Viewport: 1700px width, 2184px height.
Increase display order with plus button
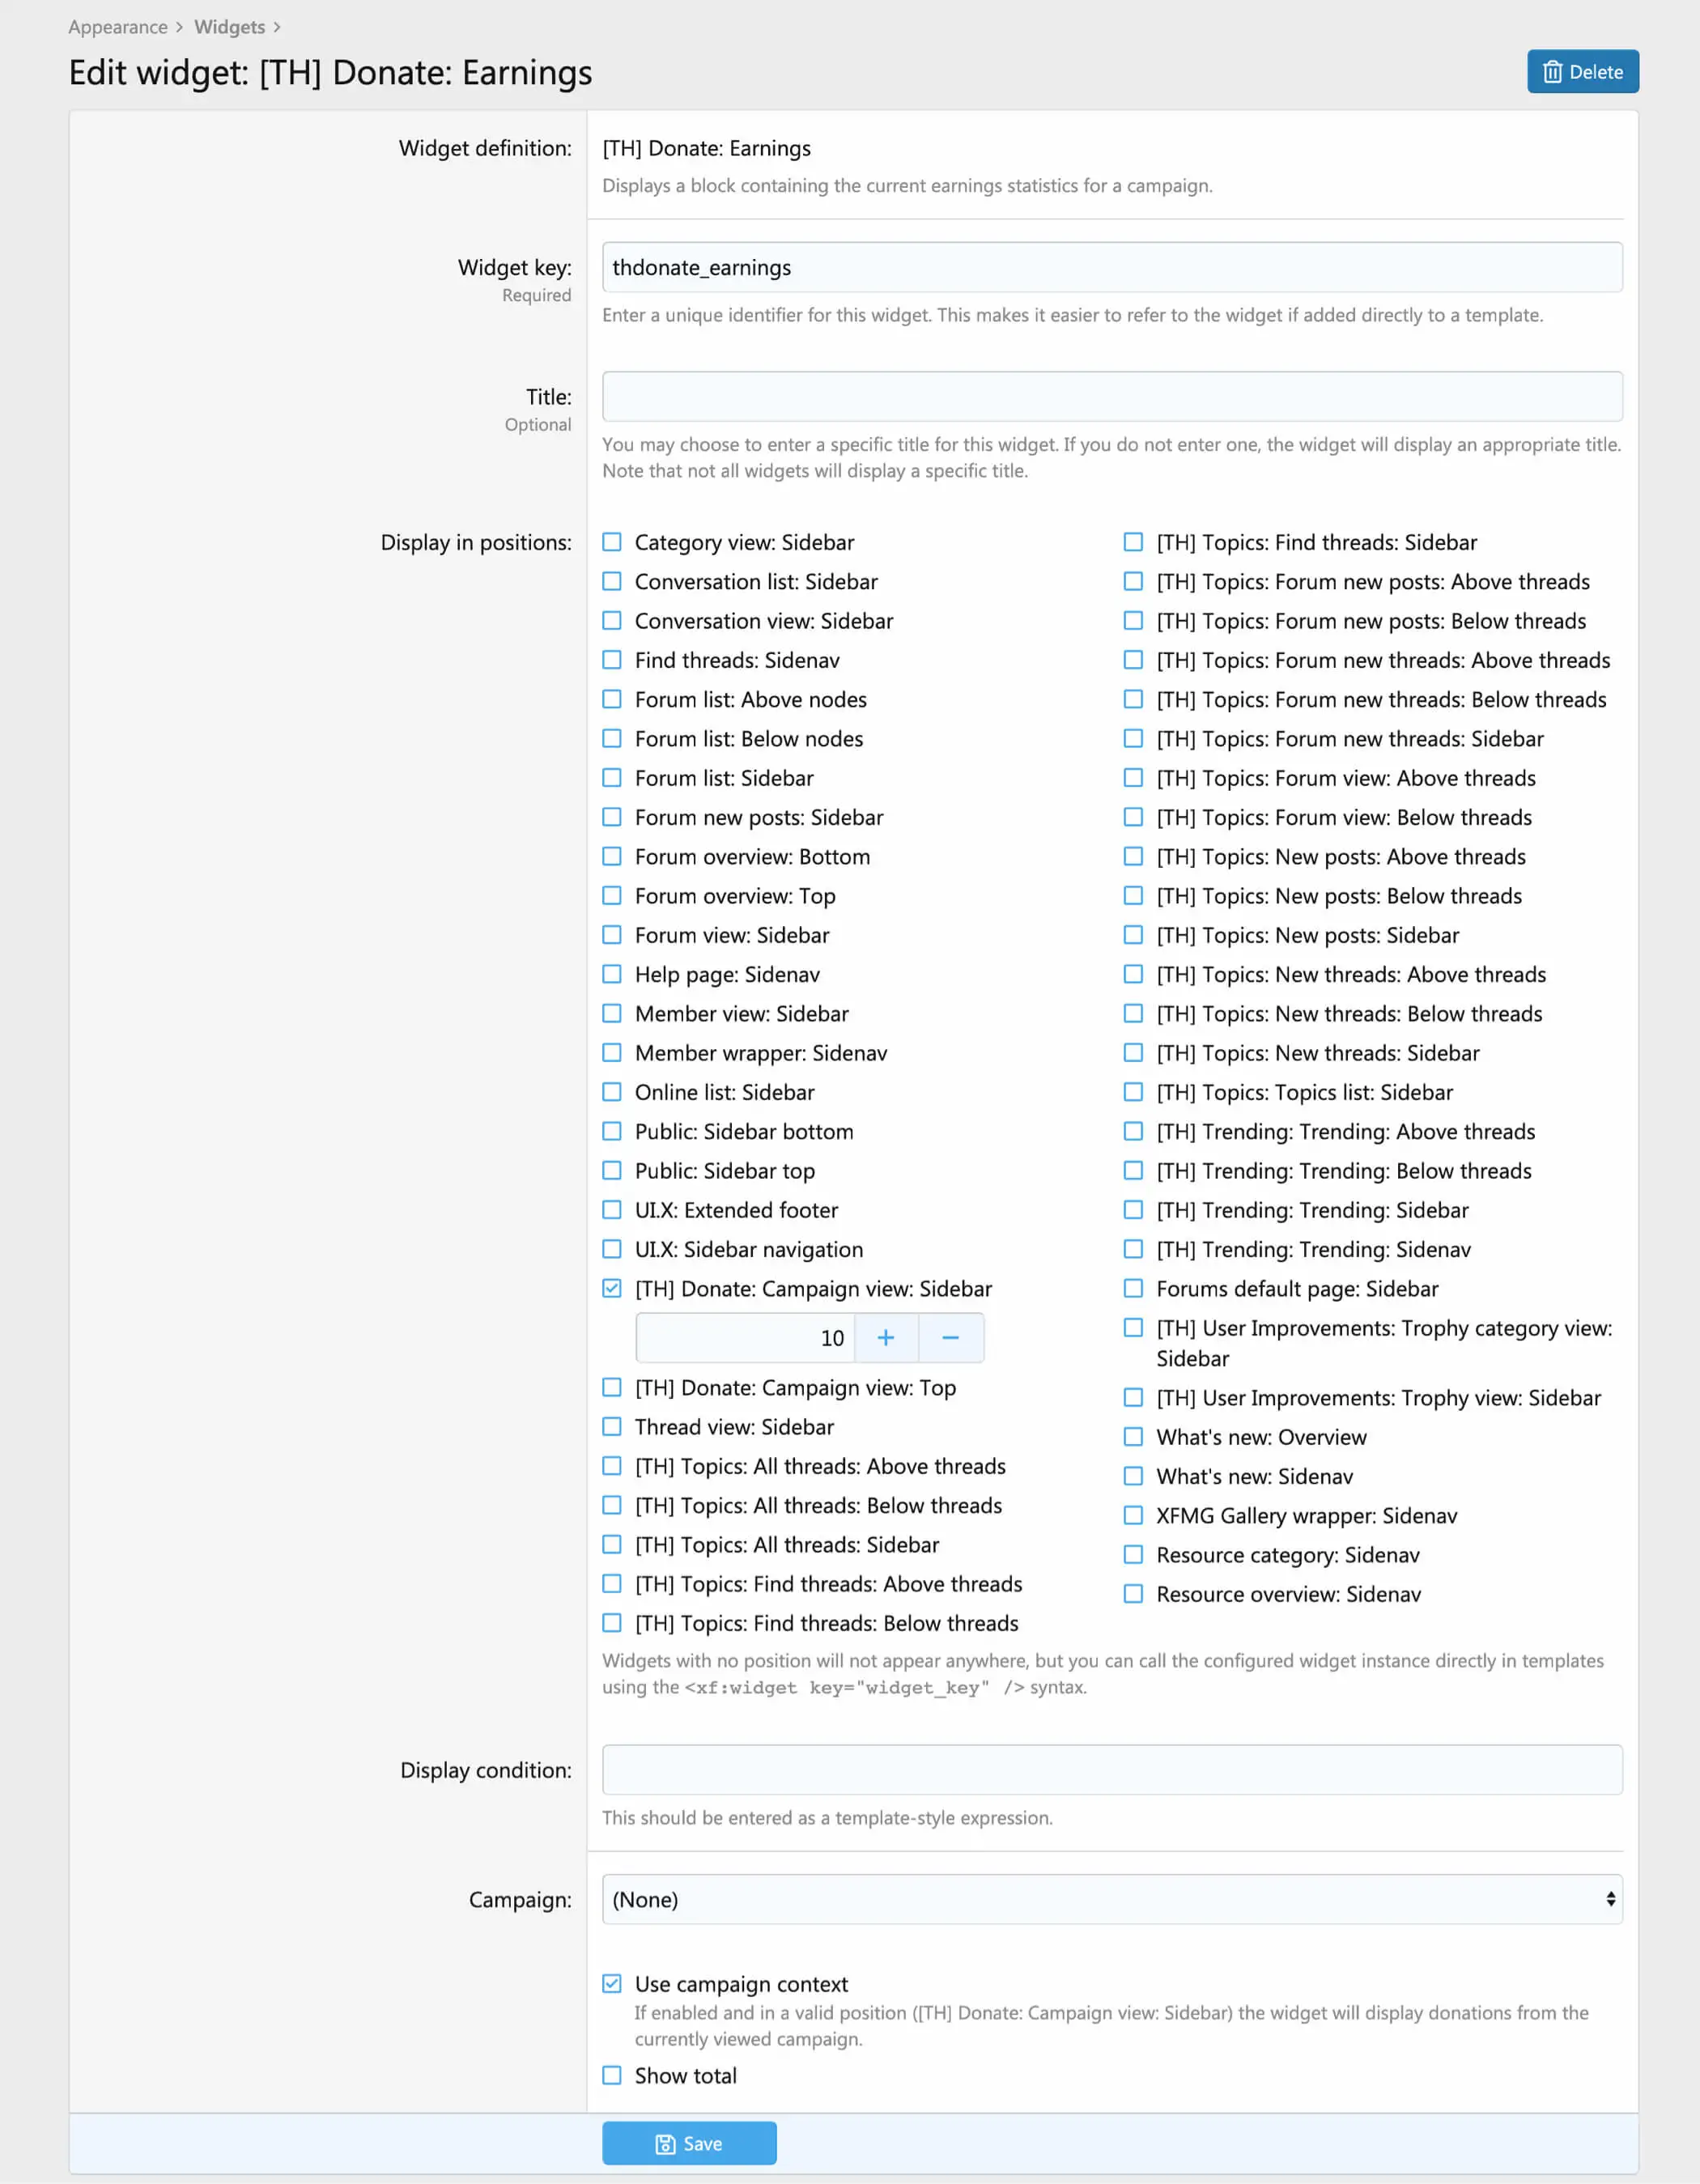(885, 1338)
